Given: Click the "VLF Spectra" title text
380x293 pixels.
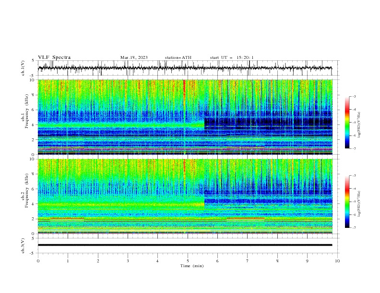Looking at the screenshot, I should pyautogui.click(x=54, y=57).
